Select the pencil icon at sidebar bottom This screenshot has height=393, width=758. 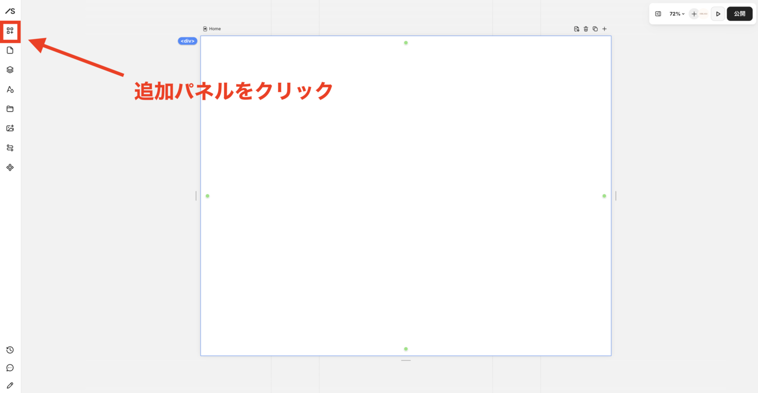pos(10,385)
